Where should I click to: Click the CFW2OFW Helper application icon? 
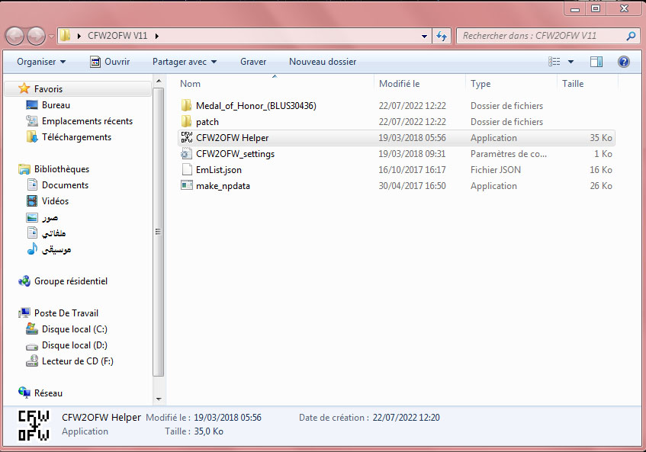click(187, 138)
